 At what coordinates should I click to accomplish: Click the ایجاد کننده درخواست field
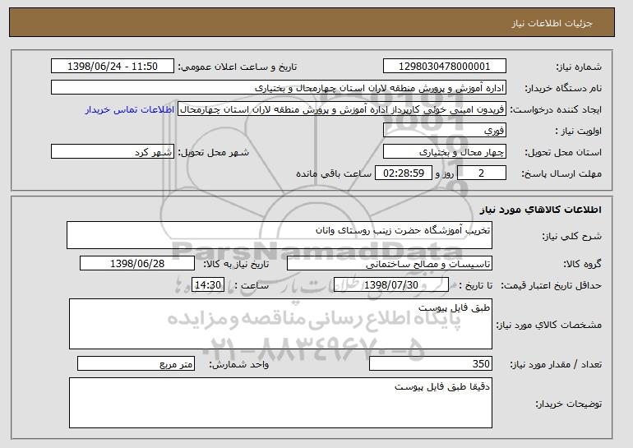point(342,109)
